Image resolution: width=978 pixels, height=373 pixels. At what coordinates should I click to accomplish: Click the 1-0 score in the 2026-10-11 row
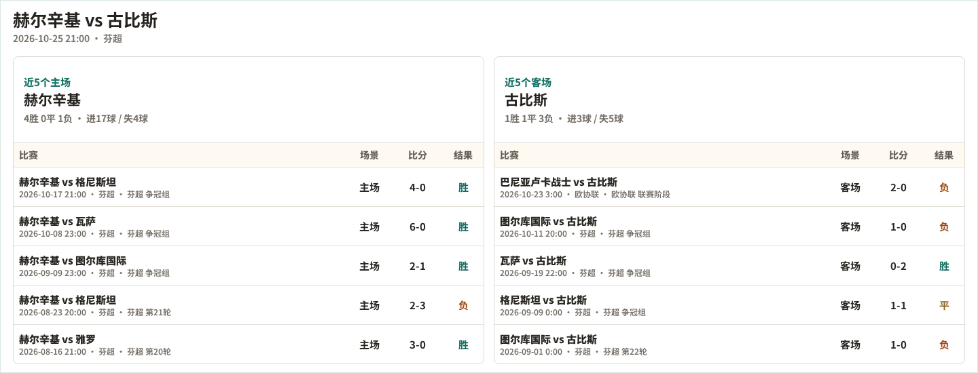[899, 227]
